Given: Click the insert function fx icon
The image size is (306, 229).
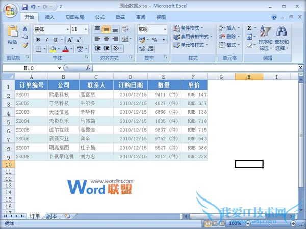Looking at the screenshot, I should tap(88, 68).
